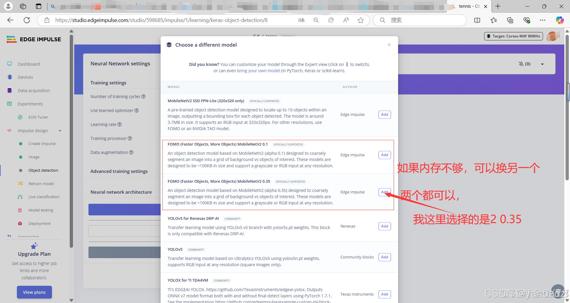Screen dimensions: 570x303
Task: Show help for Data augmentation
Action: (x=131, y=152)
